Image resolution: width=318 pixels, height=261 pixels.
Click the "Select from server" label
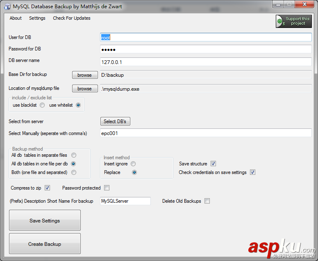pos(26,121)
